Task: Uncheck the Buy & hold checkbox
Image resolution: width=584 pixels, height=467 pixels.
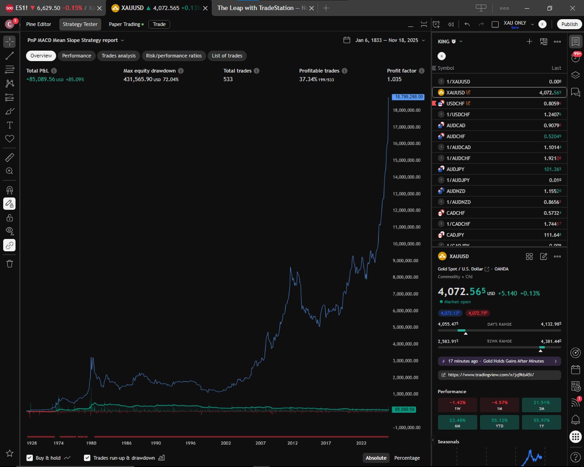Action: 30,458
